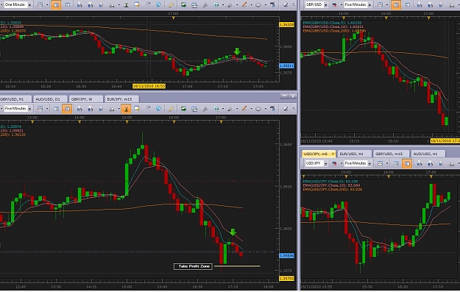Click the 1.35811 current price label
Image resolution: width=460 pixels, height=292 pixels.
point(286,65)
